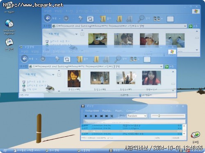Click green Go arrow in rear Explorer window

pyautogui.click(x=191, y=26)
